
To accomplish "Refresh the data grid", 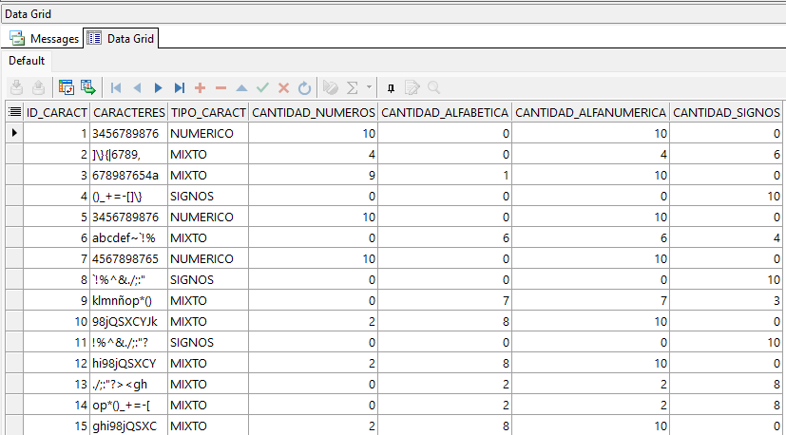I will 304,87.
